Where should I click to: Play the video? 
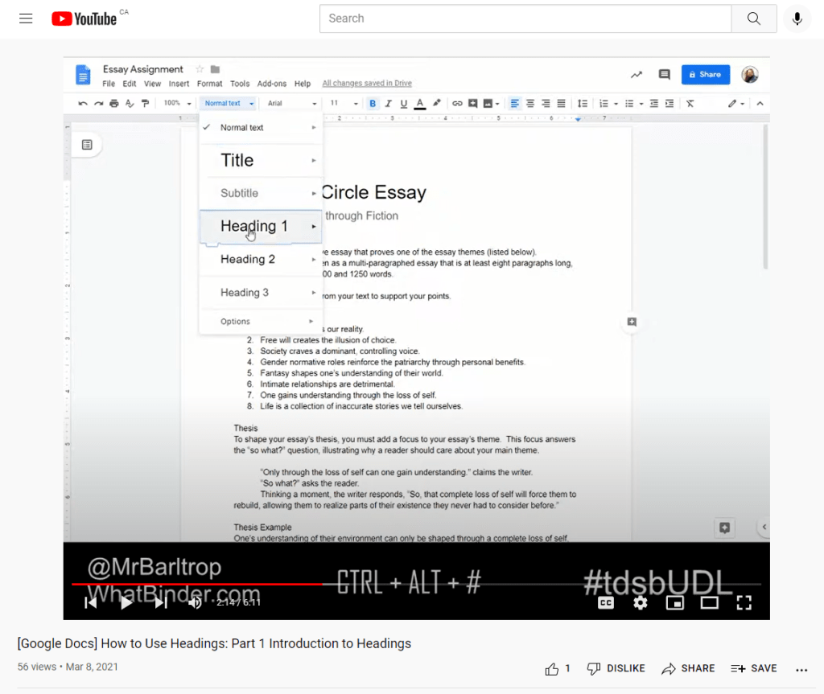(126, 602)
